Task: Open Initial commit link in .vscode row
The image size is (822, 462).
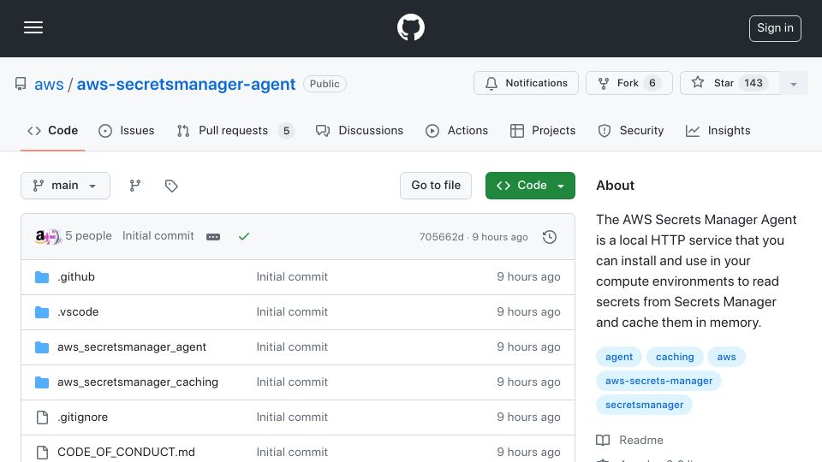Action: [x=292, y=311]
